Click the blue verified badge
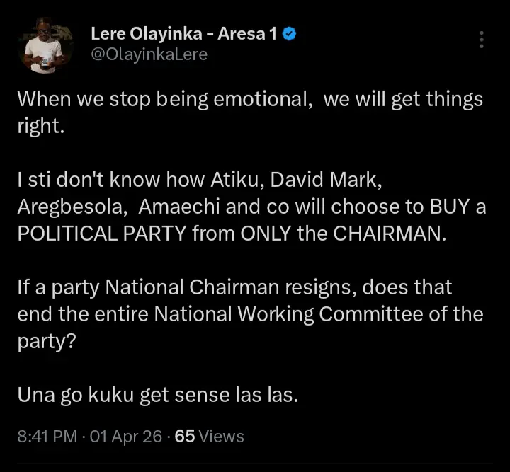The width and height of the screenshot is (510, 472). click(x=288, y=33)
